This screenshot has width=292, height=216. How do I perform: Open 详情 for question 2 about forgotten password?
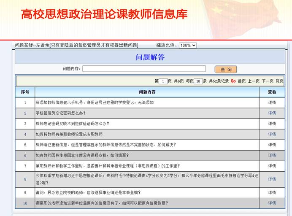click(x=272, y=113)
